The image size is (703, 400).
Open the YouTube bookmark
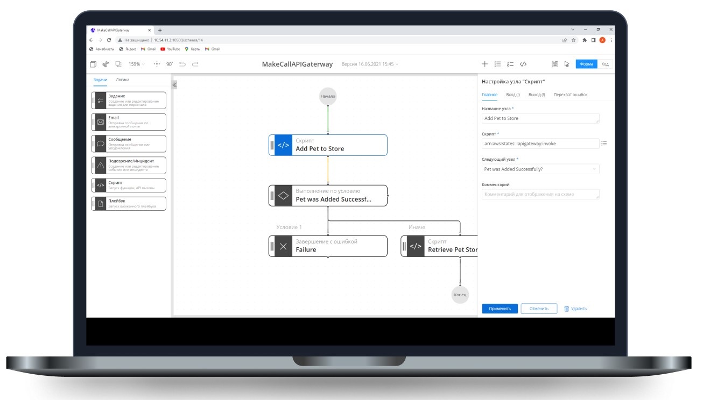[x=170, y=49]
